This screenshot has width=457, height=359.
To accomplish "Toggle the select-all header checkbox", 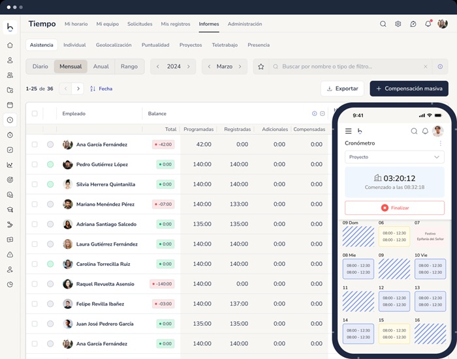I will click(x=35, y=113).
